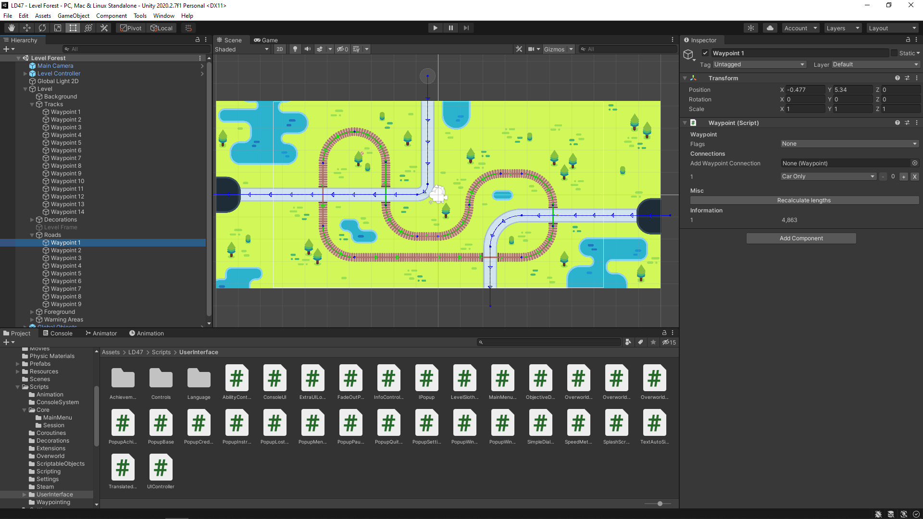
Task: Toggle scene lighting bulb icon
Action: [295, 49]
